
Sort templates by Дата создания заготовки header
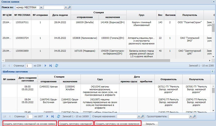click(x=28, y=79)
